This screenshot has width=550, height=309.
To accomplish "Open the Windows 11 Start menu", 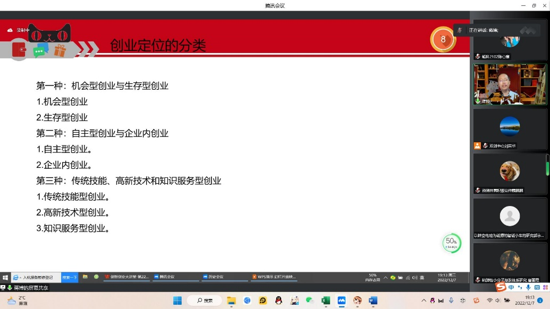I will 177,301.
